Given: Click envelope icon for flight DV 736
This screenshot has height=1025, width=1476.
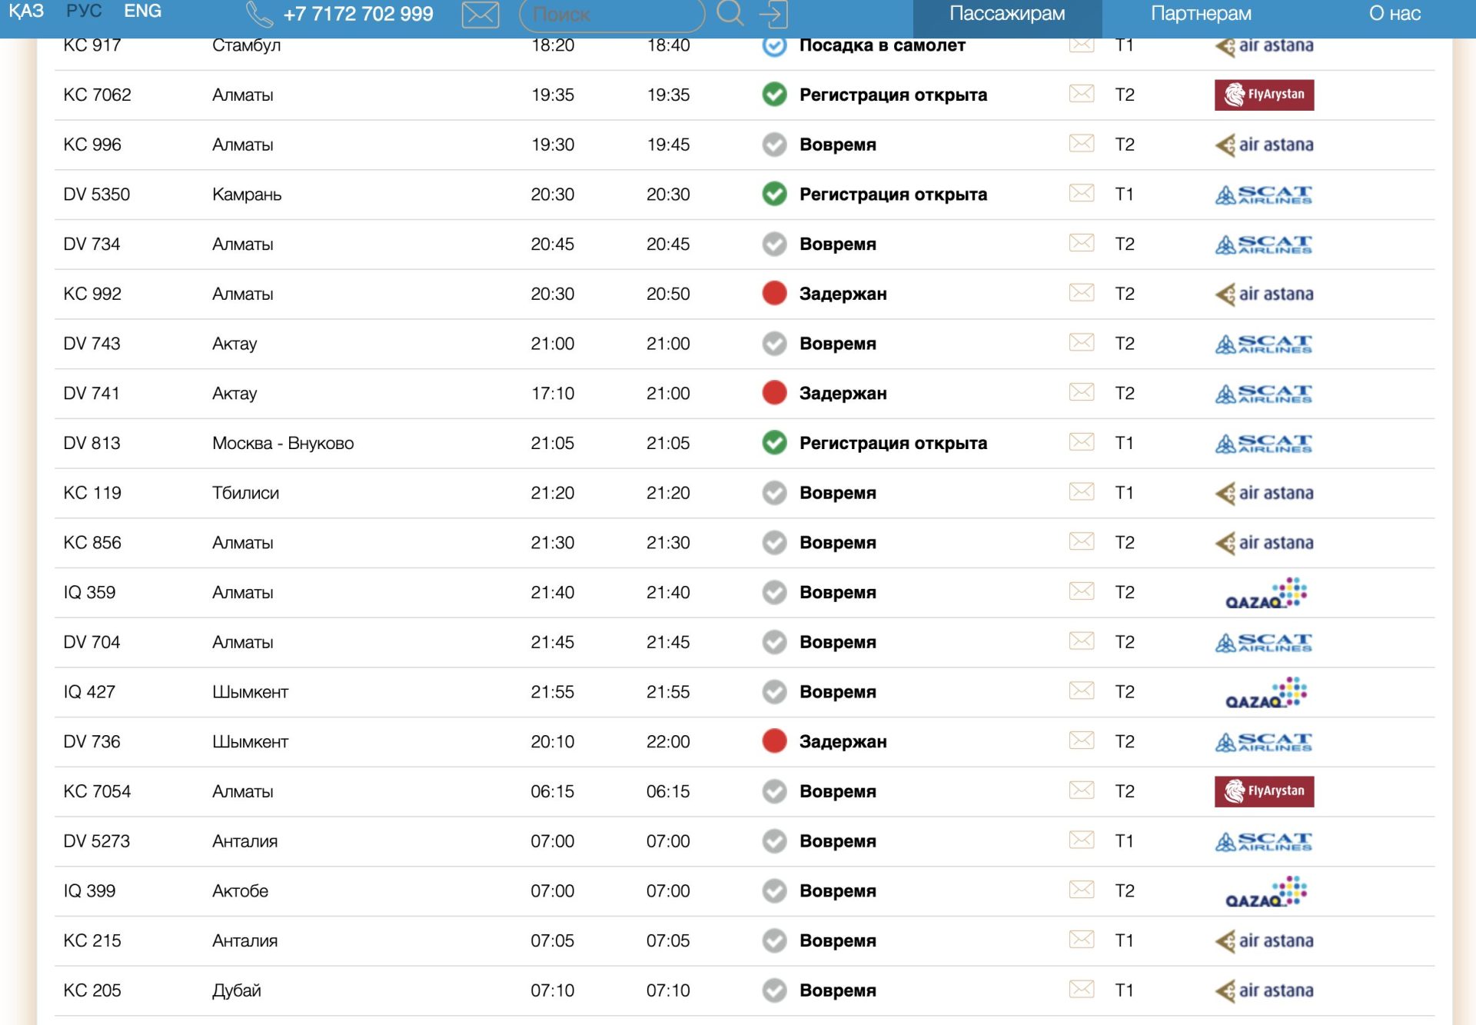Looking at the screenshot, I should coord(1082,740).
